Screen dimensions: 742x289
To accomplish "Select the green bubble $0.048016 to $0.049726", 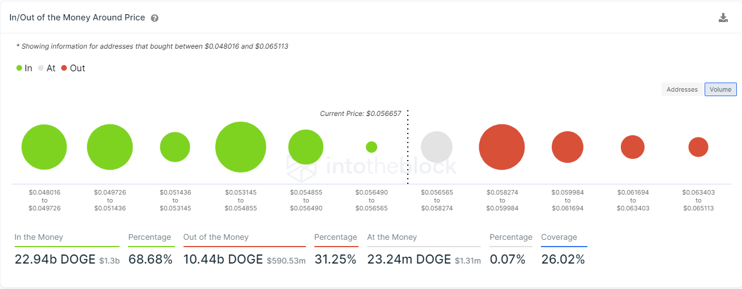I will pos(44,147).
